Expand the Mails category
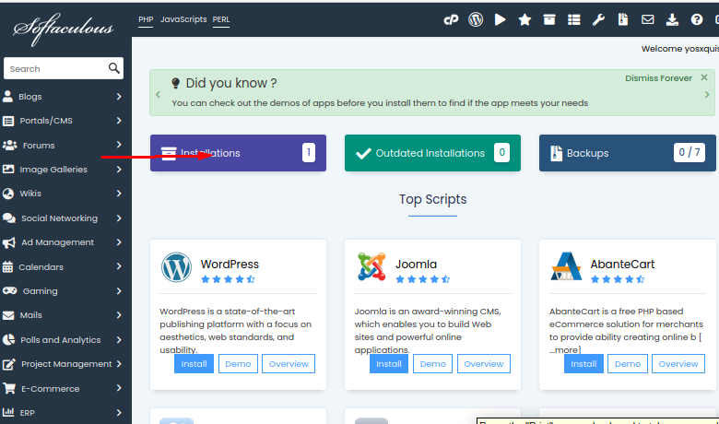Image resolution: width=719 pixels, height=424 pixels. point(63,315)
